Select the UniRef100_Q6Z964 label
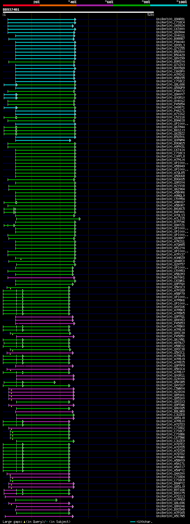 point(170,189)
